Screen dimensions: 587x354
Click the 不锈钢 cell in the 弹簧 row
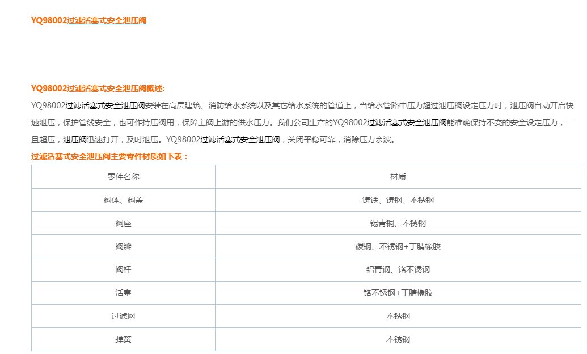point(398,339)
